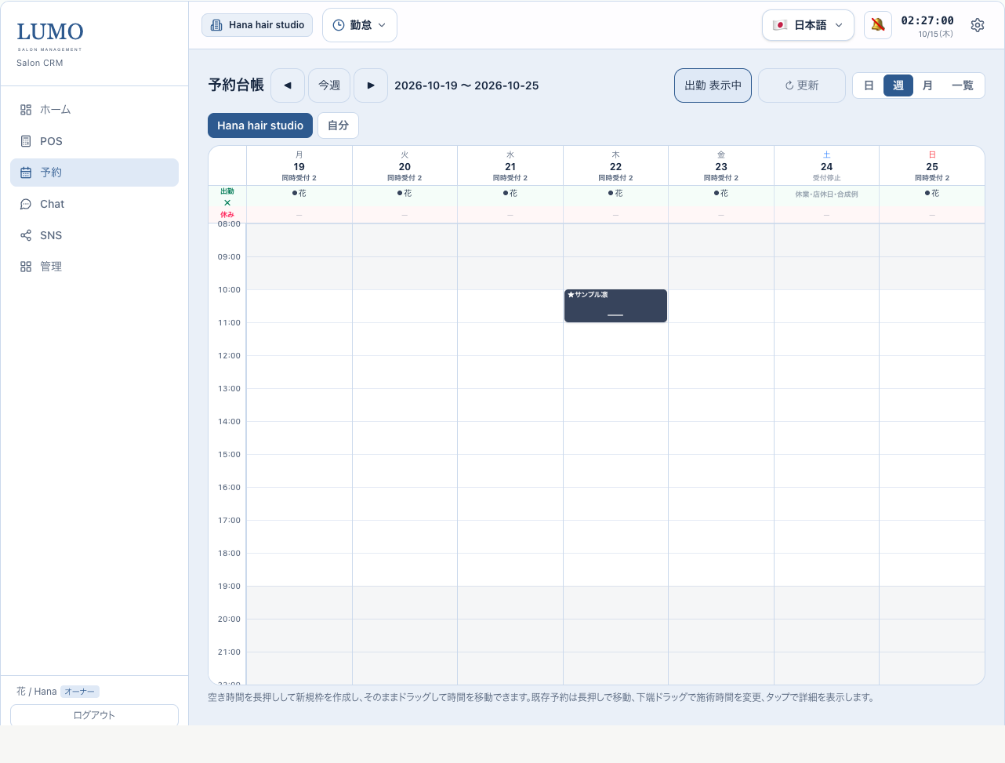Open Chat in the sidebar

[x=94, y=204]
